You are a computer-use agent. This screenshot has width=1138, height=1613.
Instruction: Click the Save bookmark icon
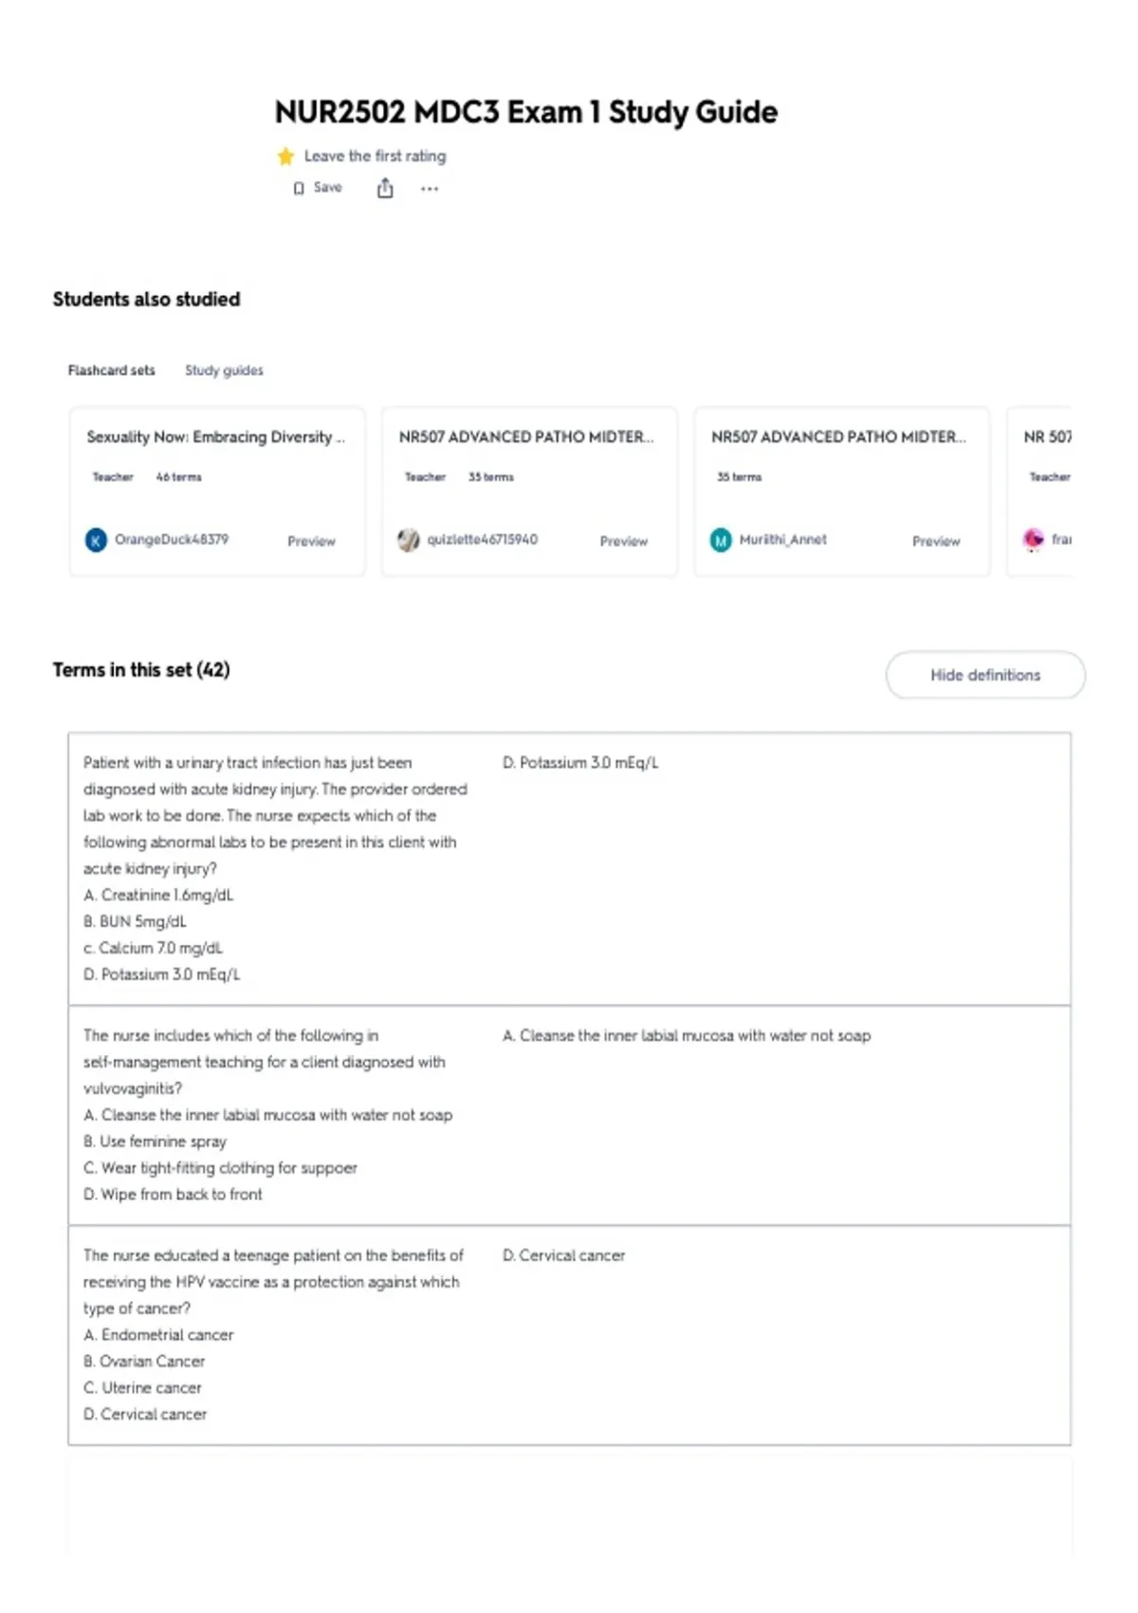click(x=299, y=188)
